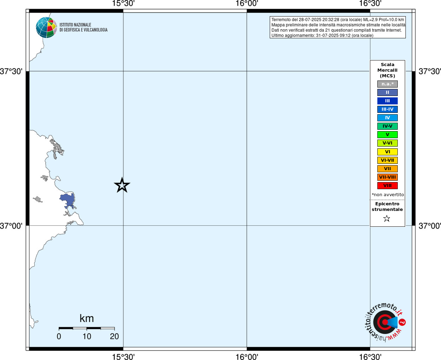
Task: Click the right 37°00' latitude label
Action: point(430,226)
